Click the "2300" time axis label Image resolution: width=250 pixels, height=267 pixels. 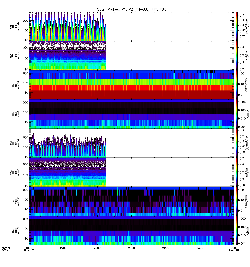tap(200, 248)
